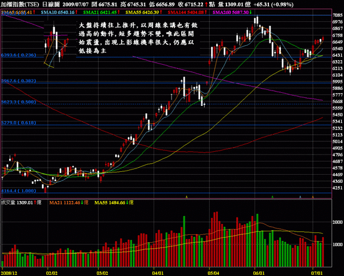The image size is (344, 276).
Task: Click the Fibonacci label 4164.4 (1.000)
Action: coord(18,191)
